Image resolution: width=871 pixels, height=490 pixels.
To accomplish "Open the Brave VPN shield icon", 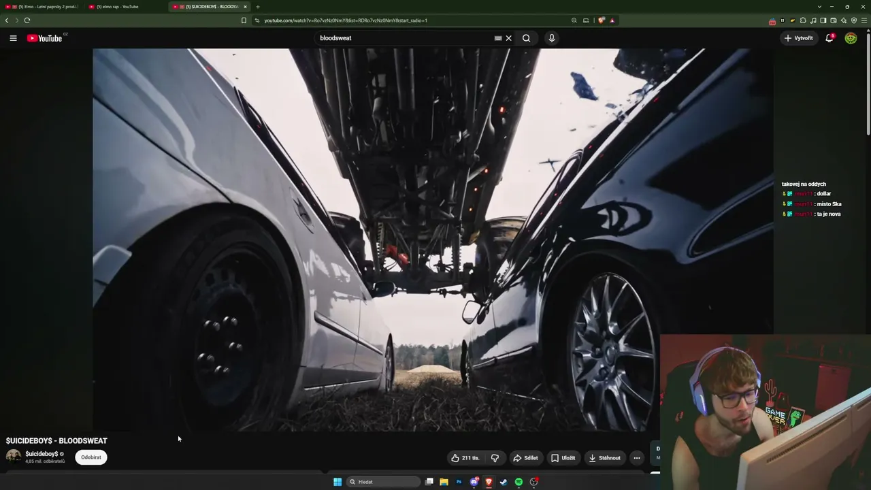I will pos(854,20).
